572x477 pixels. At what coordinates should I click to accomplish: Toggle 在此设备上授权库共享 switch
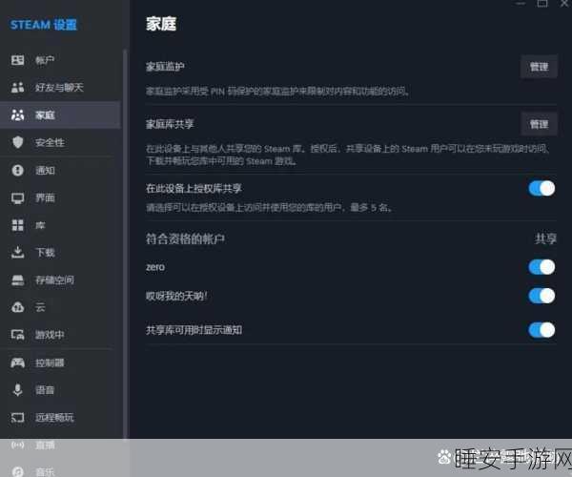[x=541, y=188]
